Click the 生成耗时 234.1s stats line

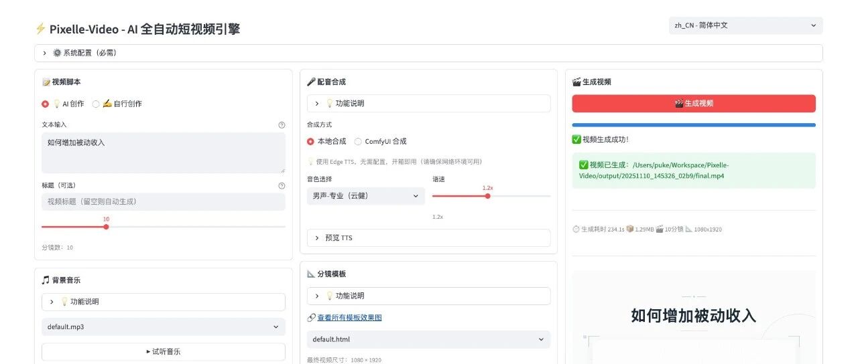click(647, 230)
